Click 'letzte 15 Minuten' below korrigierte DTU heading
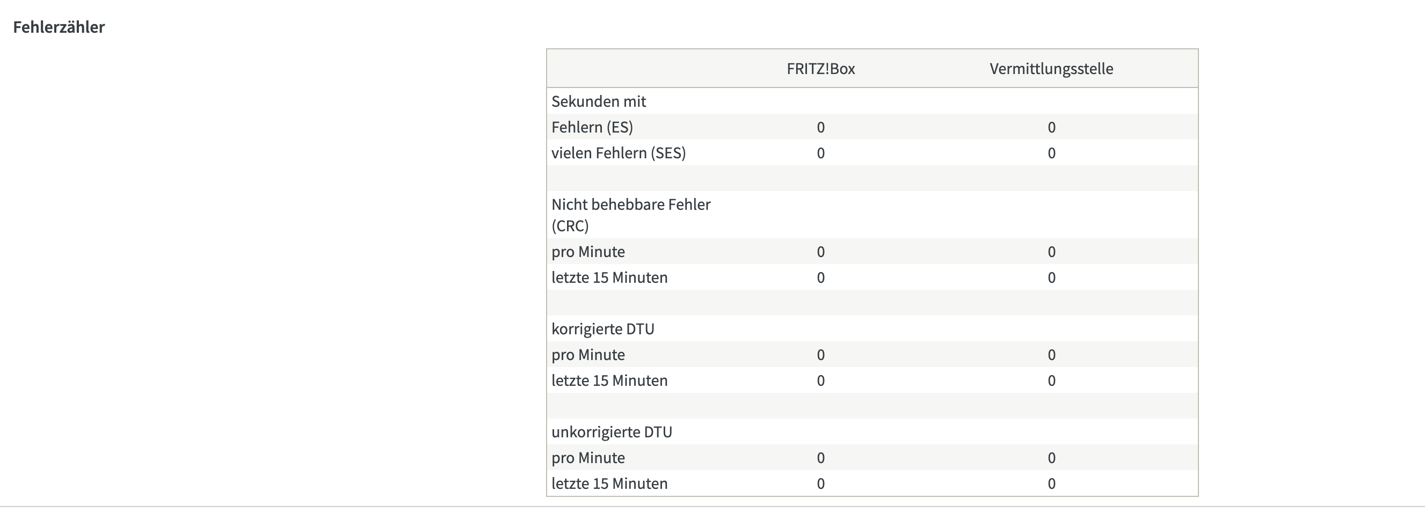The height and width of the screenshot is (513, 1425). pyautogui.click(x=609, y=380)
